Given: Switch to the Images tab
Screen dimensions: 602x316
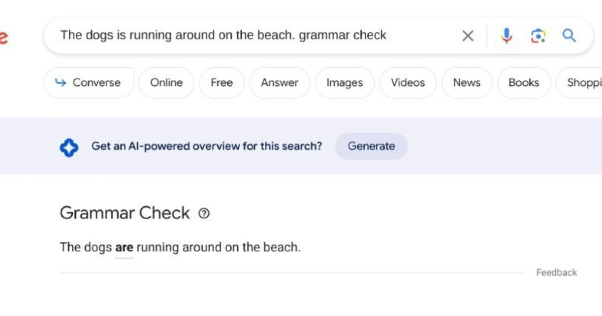Looking at the screenshot, I should 345,83.
